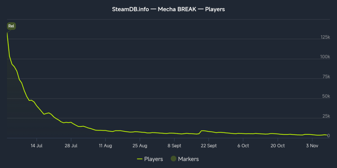Screen dimensions: 337x168
Task: Click the 20 Oct date label
Action: (277, 146)
